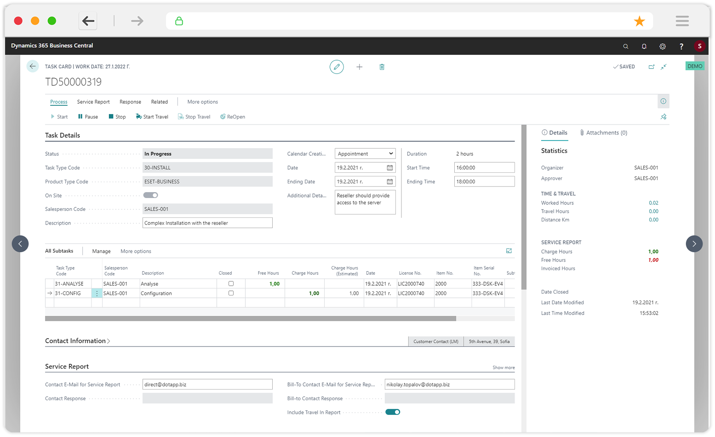Open the Related menu
The image size is (715, 437).
click(x=160, y=102)
